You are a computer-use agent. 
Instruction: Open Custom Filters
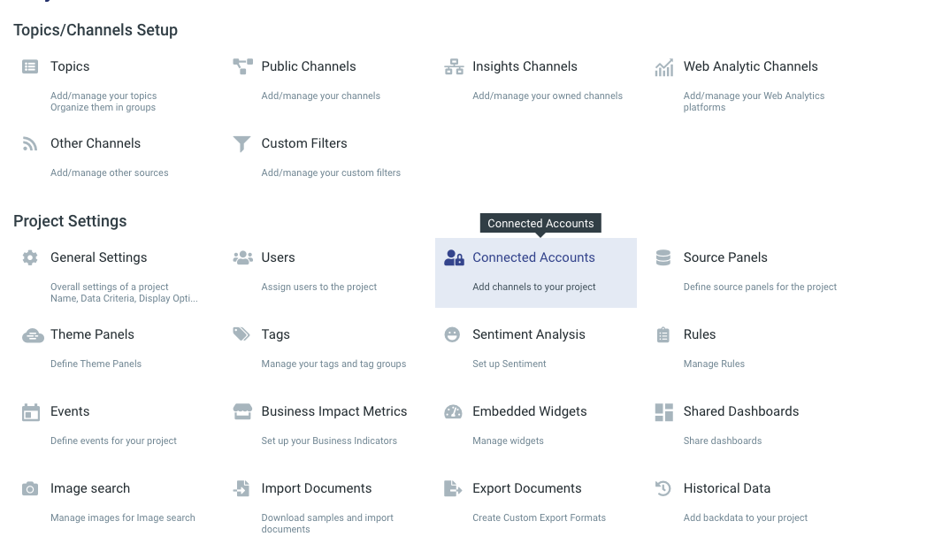[304, 143]
